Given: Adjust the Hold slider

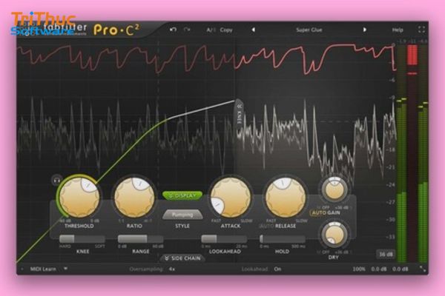Looking at the screenshot, I should click(283, 239).
